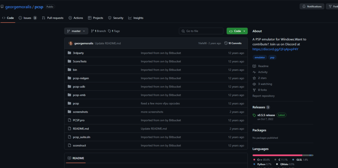Click the file icon beside sconstruct
Image resolution: width=338 pixels, height=168 pixels.
coord(69,146)
